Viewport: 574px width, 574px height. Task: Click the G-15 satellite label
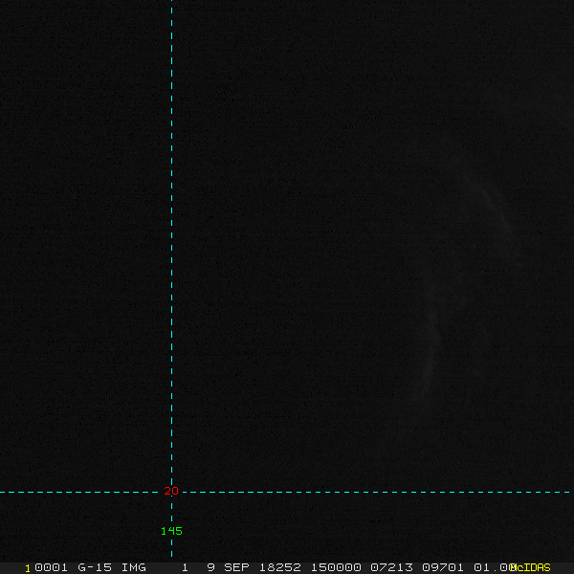(95, 567)
